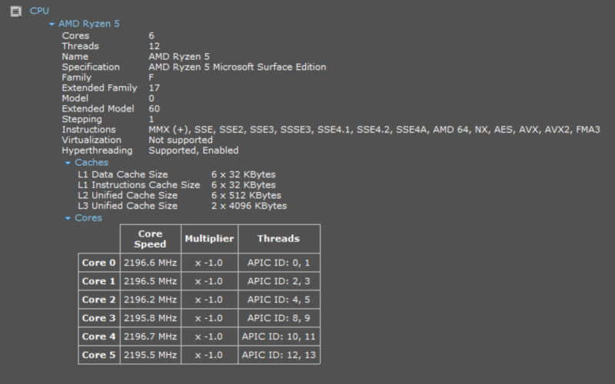This screenshot has width=615, height=384.
Task: Click the Threads column header in table
Action: pos(279,239)
